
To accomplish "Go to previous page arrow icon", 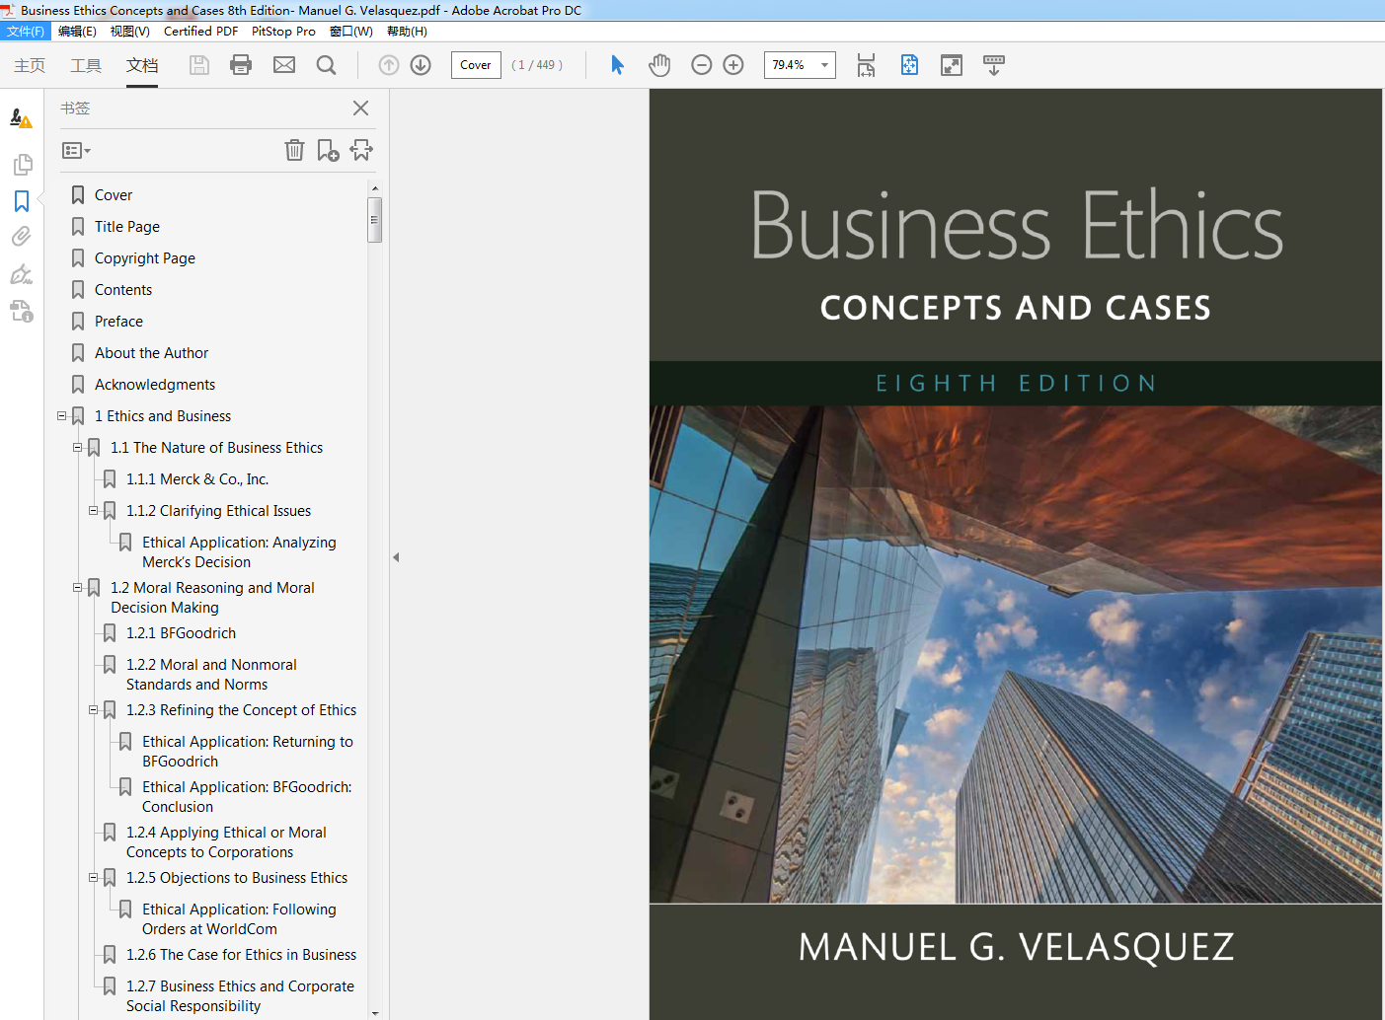I will 389,65.
